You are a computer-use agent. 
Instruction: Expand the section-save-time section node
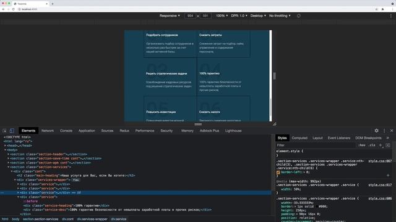pyautogui.click(x=8, y=158)
